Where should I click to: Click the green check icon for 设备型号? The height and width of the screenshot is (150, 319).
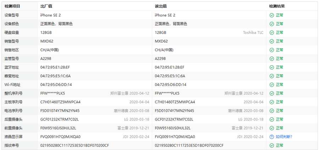(272, 15)
